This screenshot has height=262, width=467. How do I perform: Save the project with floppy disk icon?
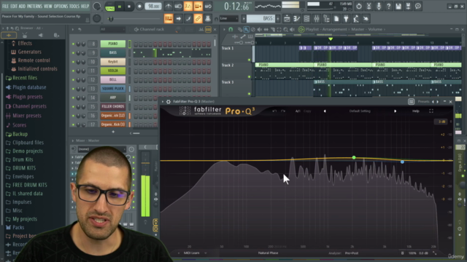(x=398, y=7)
